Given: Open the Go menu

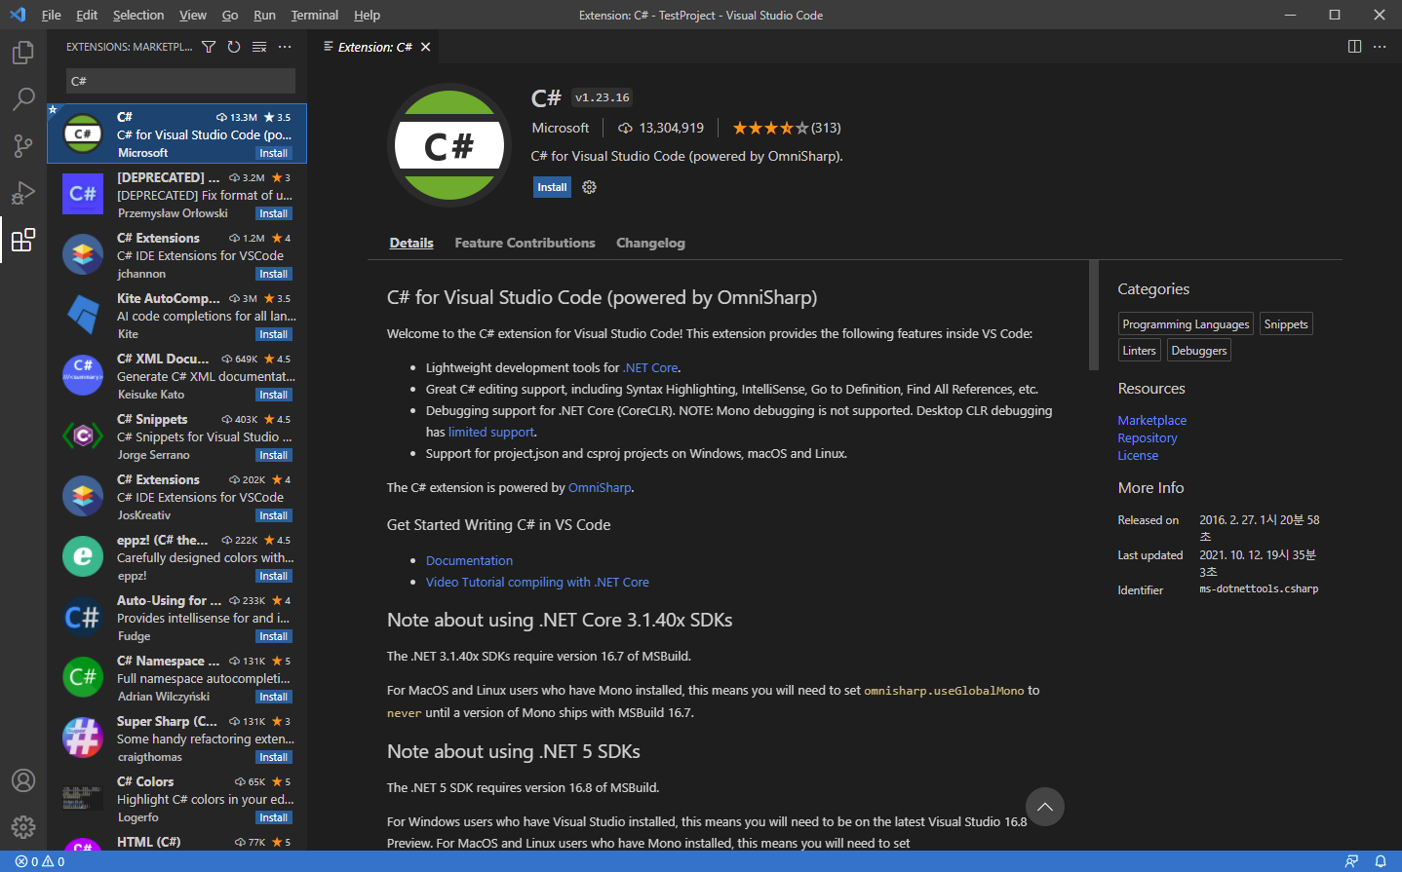Looking at the screenshot, I should click(x=230, y=15).
